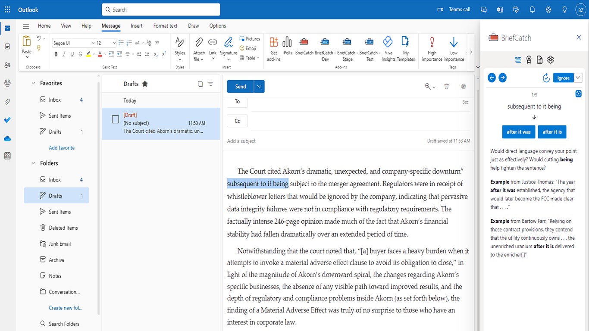Send the email
The width and height of the screenshot is (589, 331).
[x=241, y=86]
